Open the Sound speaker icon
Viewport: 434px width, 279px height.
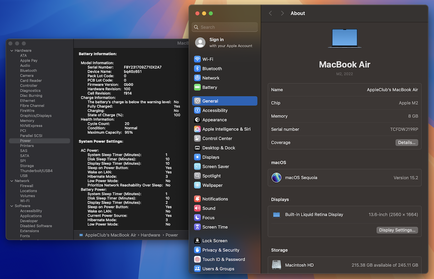tap(197, 208)
